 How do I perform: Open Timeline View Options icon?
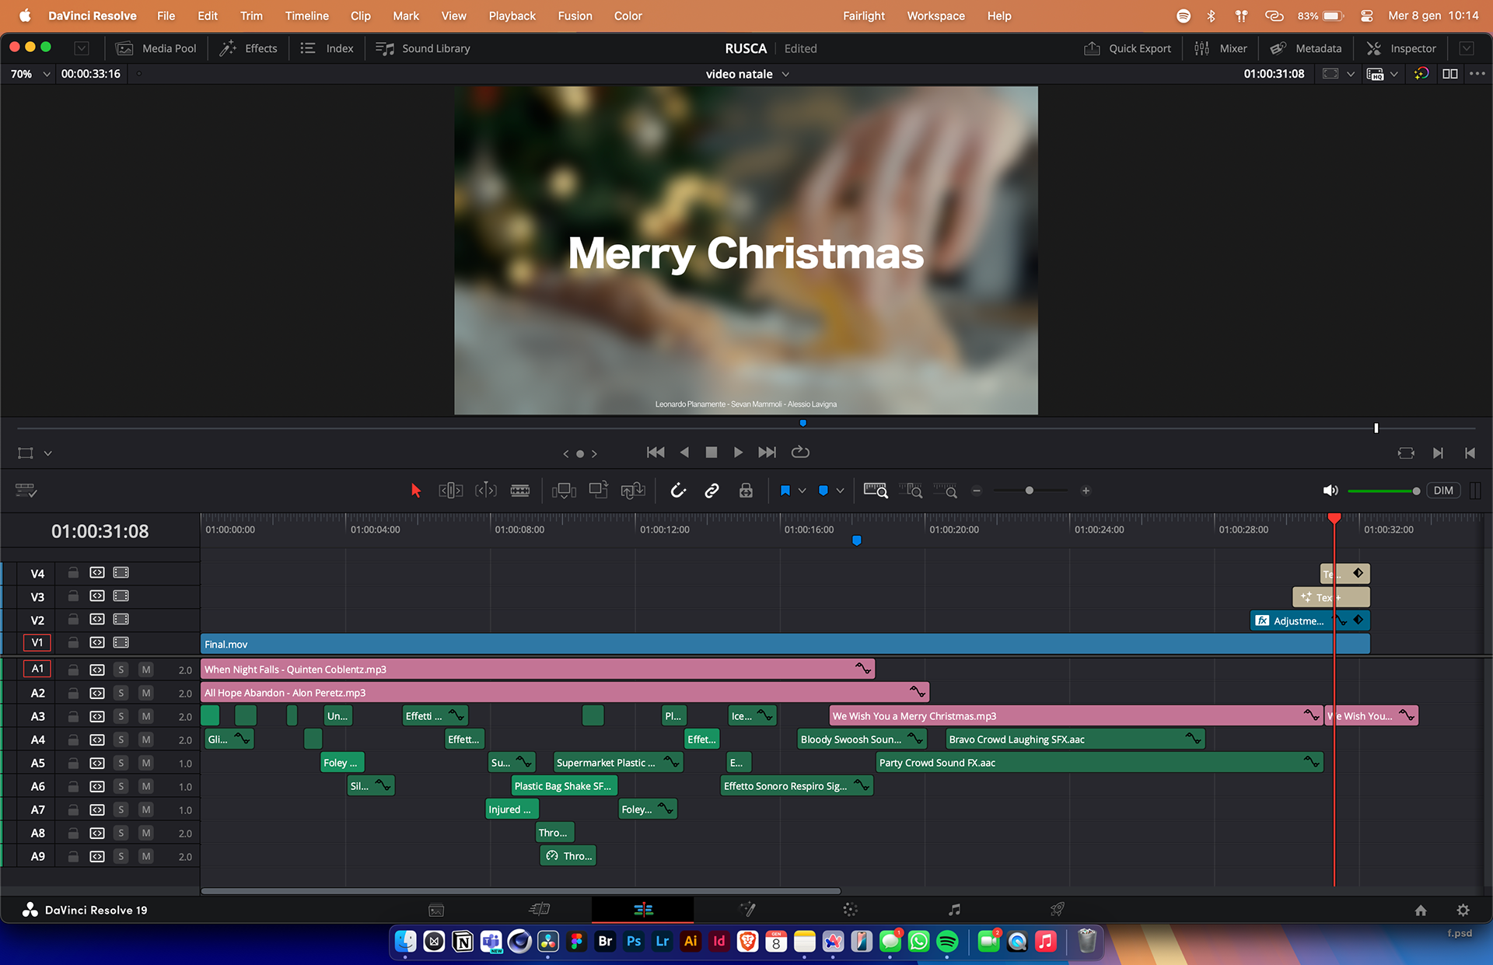click(x=26, y=490)
